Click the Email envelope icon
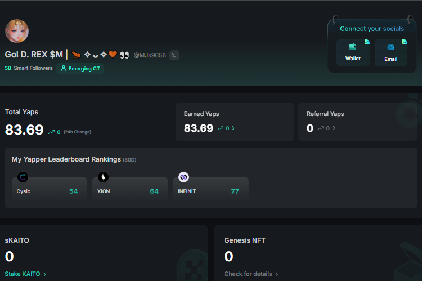Viewport: 422px width, 281px height. click(391, 47)
